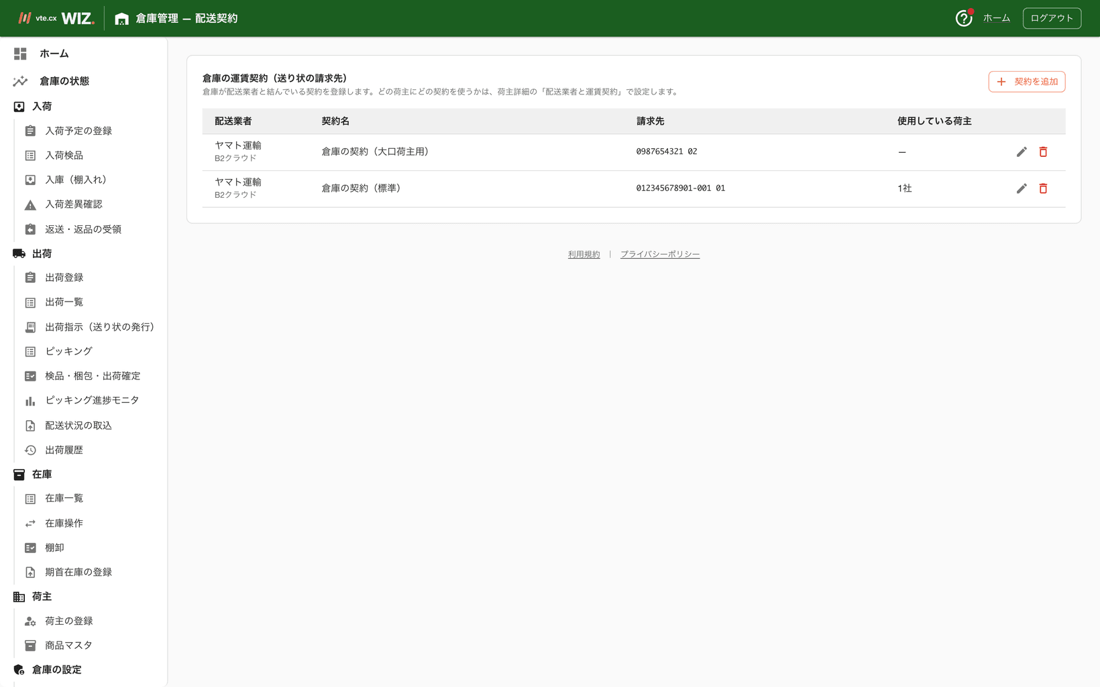Viewport: 1100px width, 687px height.
Task: Delete the 倉庫の契約（大口荷主用） contract
Action: tap(1043, 152)
